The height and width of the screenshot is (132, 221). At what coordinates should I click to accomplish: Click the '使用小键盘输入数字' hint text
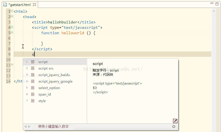click(x=53, y=127)
